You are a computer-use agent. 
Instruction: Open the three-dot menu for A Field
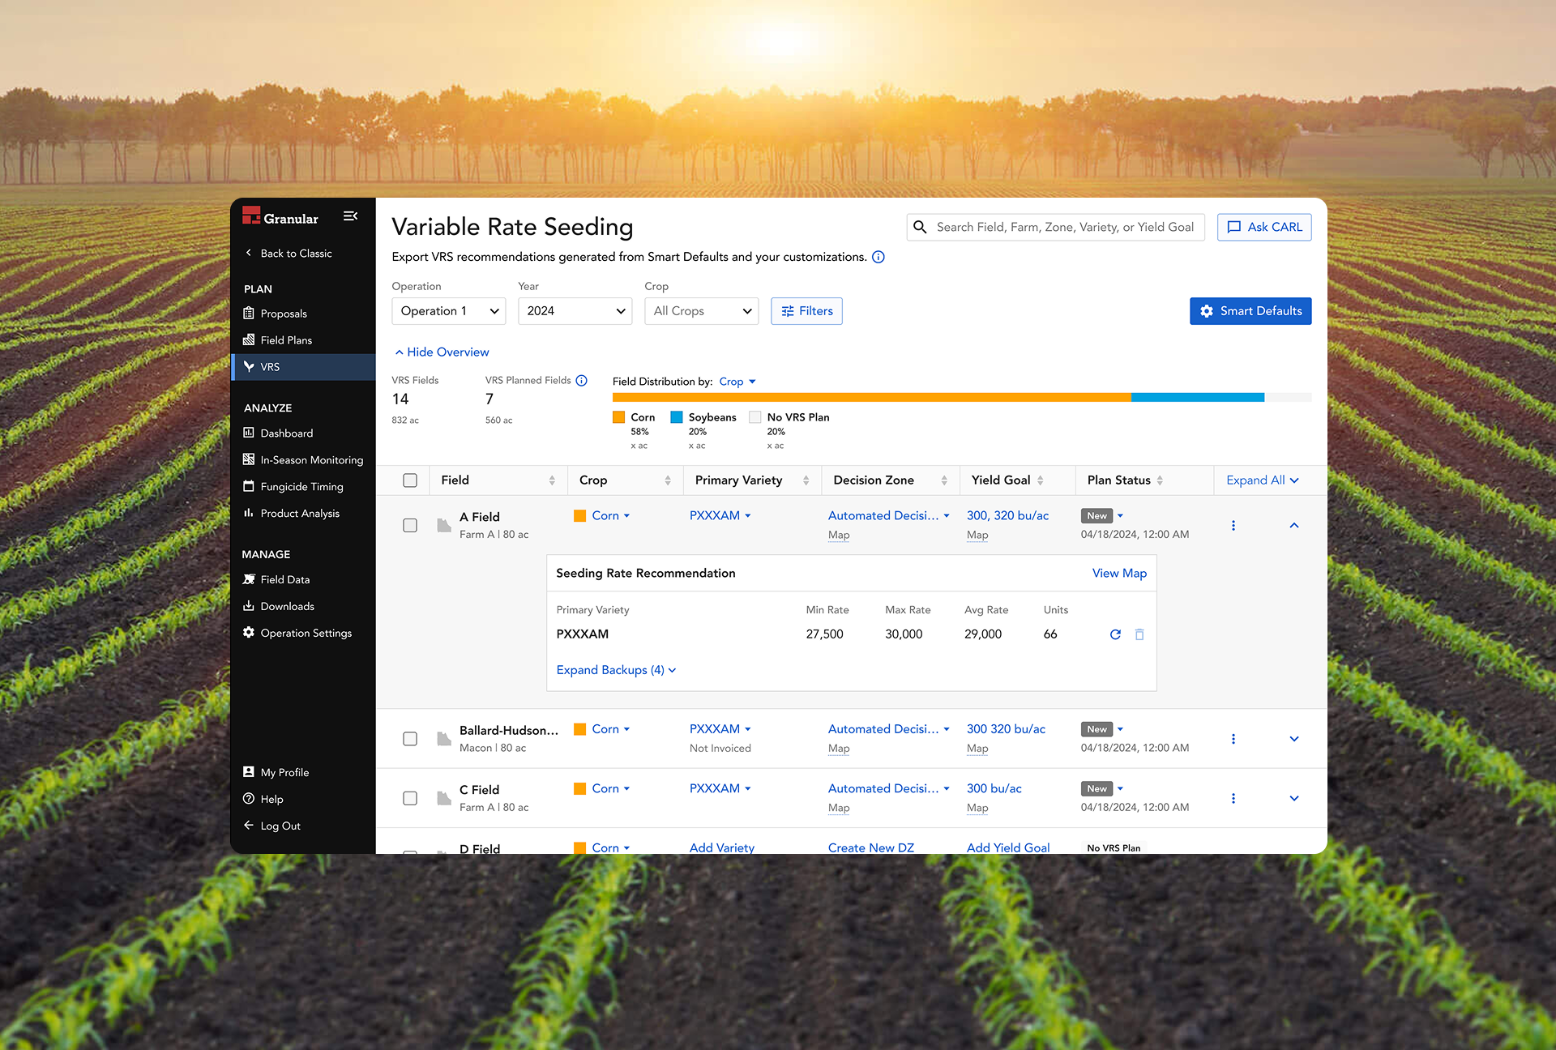tap(1233, 525)
